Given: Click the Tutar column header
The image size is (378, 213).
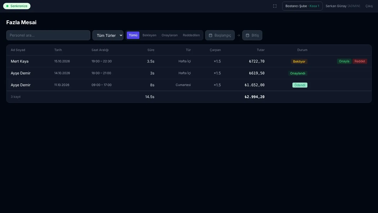Looking at the screenshot, I should (x=261, y=50).
